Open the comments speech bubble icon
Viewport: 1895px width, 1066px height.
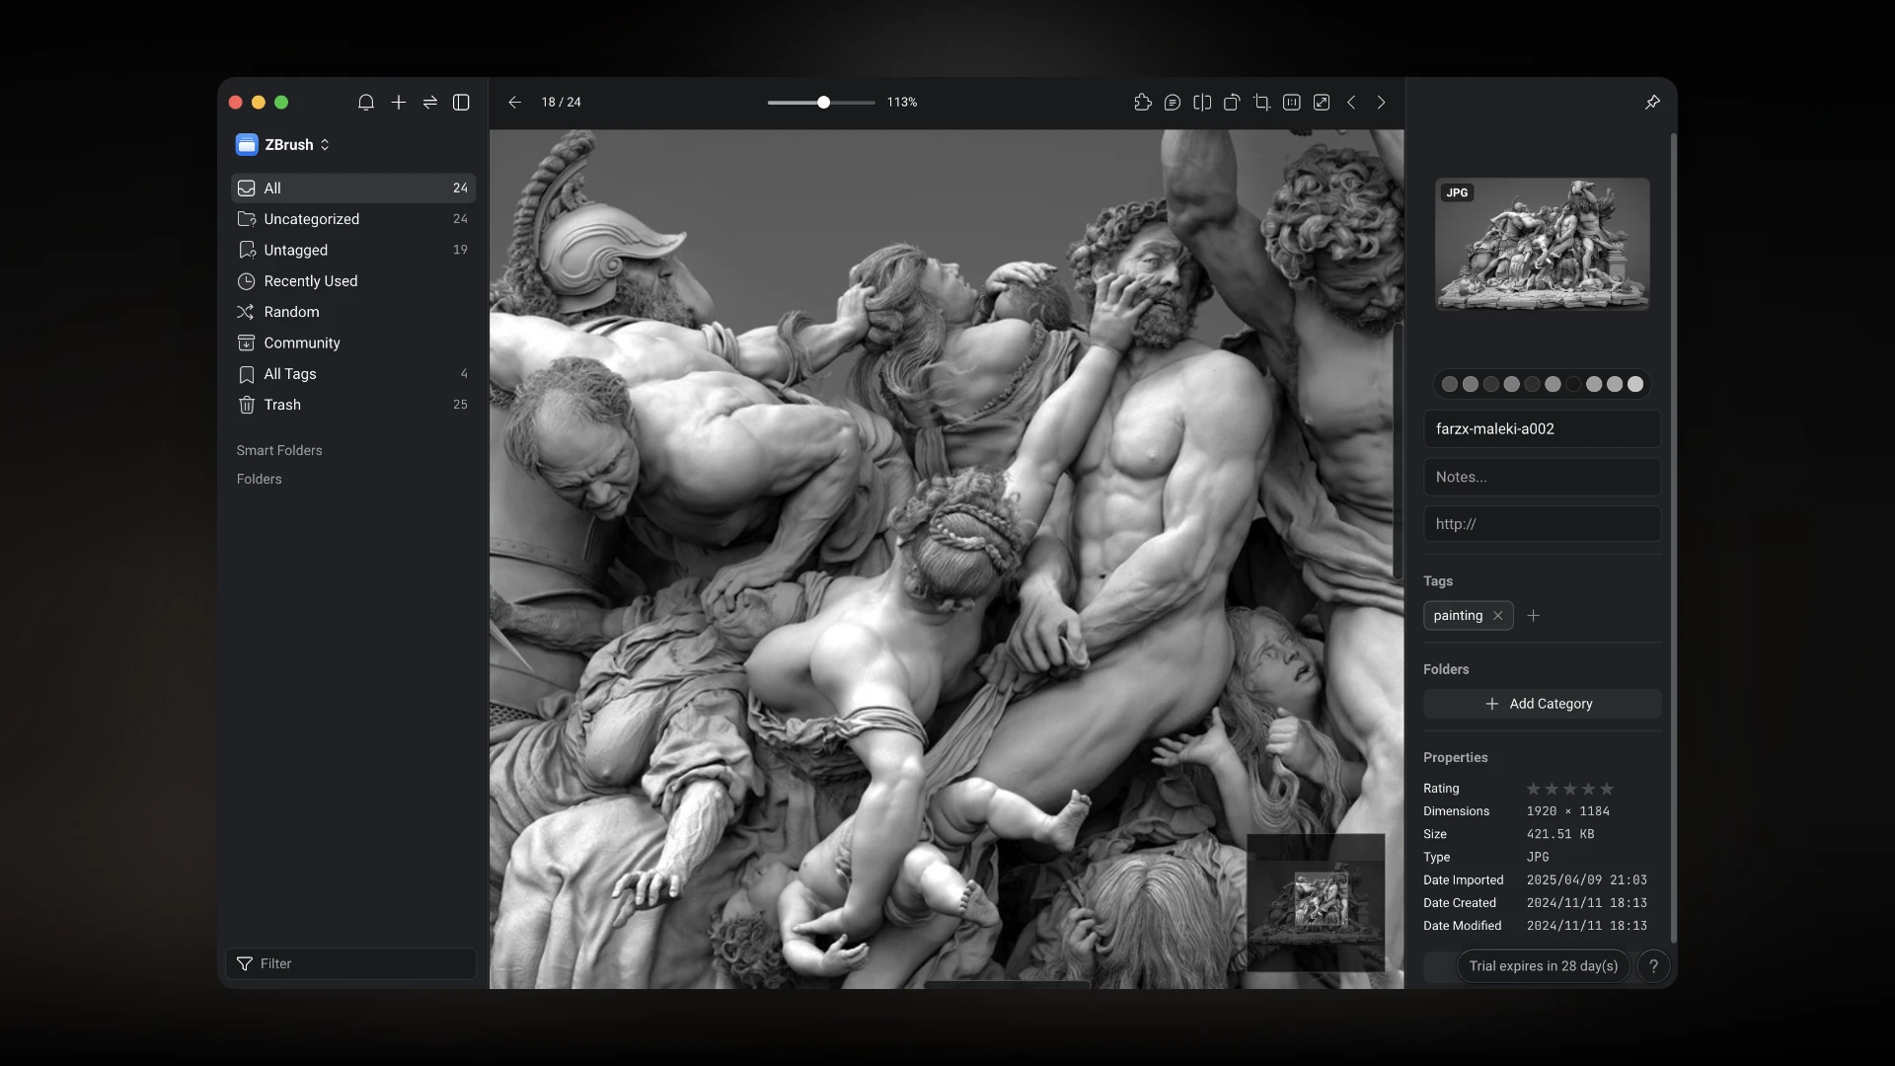tap(1173, 103)
